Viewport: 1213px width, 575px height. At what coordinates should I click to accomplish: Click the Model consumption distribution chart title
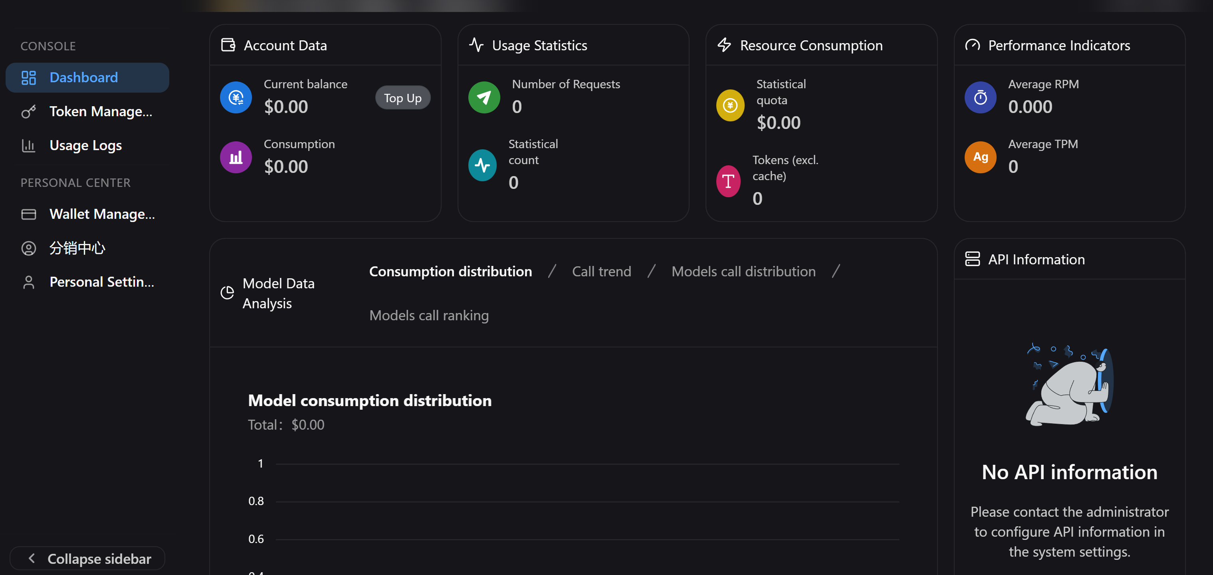[370, 400]
